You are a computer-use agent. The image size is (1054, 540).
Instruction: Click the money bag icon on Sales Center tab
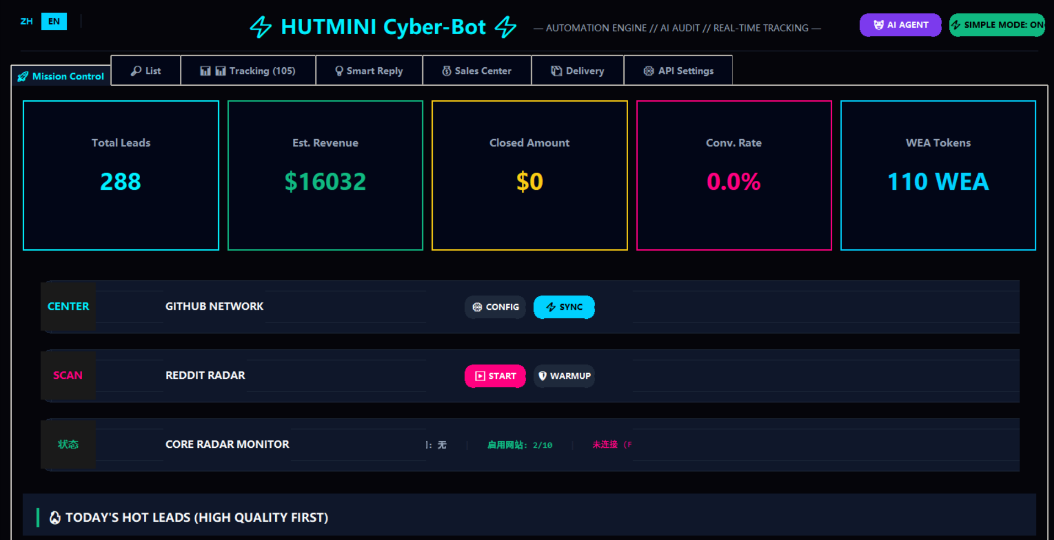446,71
